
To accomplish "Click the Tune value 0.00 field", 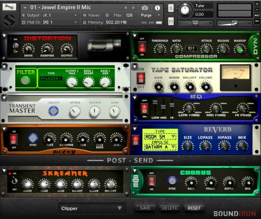I will [x=204, y=14].
